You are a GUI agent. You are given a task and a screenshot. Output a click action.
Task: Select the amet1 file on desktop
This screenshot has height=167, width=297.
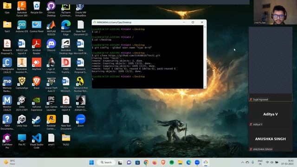pos(52,139)
